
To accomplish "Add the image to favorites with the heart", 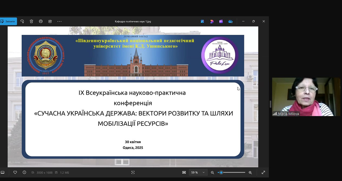I will pyautogui.click(x=15, y=172).
